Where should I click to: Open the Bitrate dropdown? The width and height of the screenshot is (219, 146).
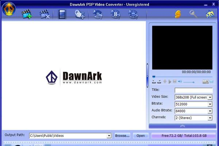(210, 104)
